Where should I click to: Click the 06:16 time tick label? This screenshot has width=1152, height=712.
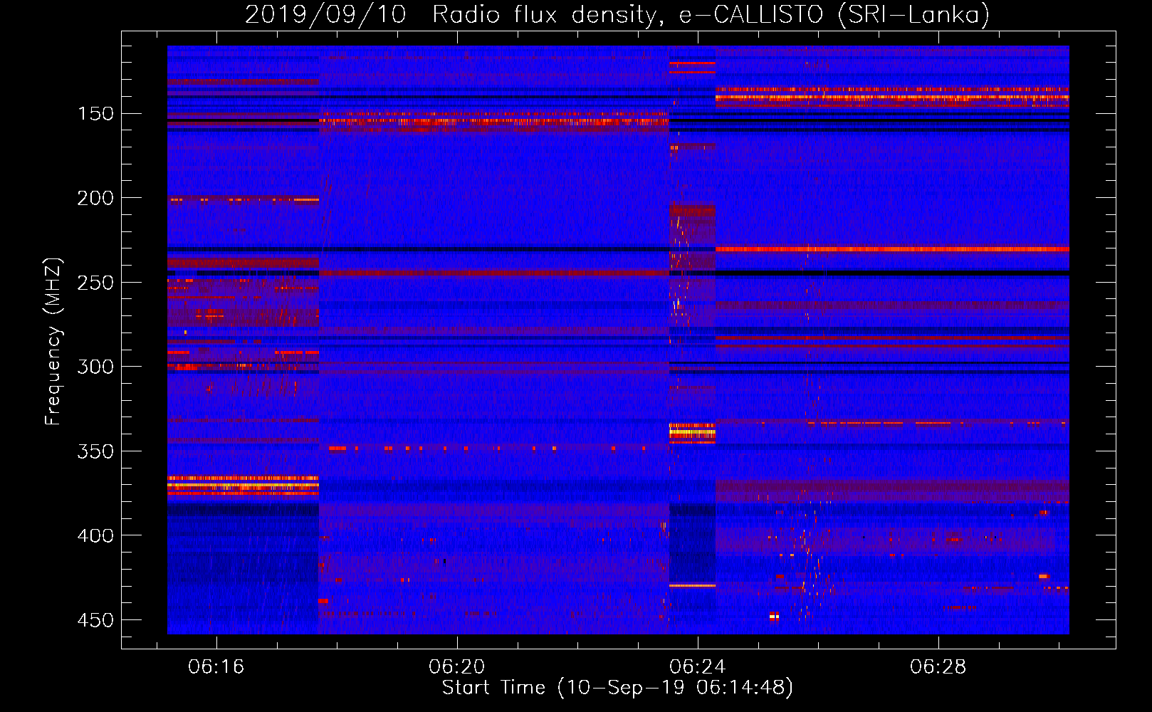click(x=216, y=666)
